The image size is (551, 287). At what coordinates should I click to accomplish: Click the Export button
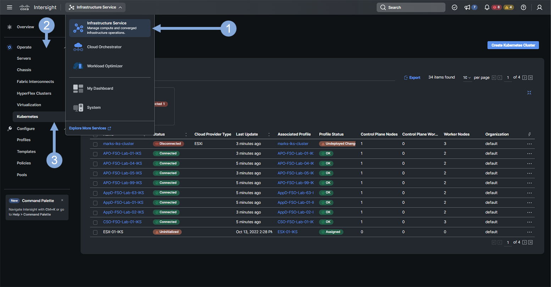(x=412, y=78)
